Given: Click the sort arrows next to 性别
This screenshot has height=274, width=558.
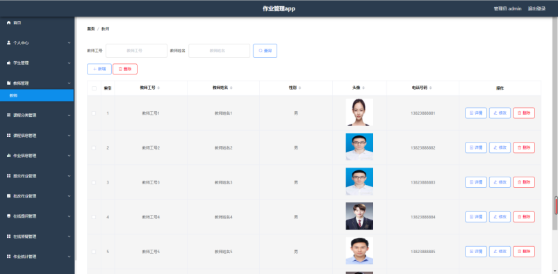Looking at the screenshot, I should coord(299,88).
